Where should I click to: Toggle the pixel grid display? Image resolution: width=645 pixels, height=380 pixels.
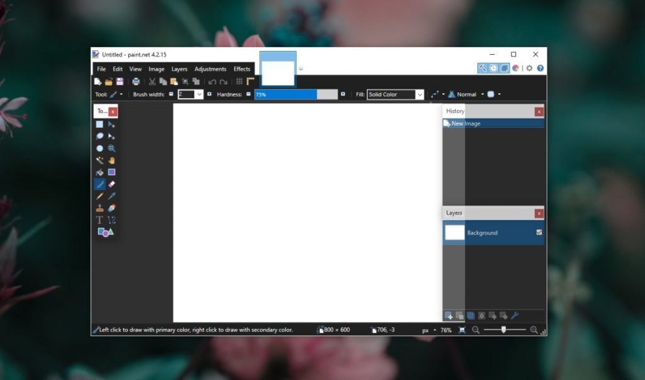(x=239, y=82)
